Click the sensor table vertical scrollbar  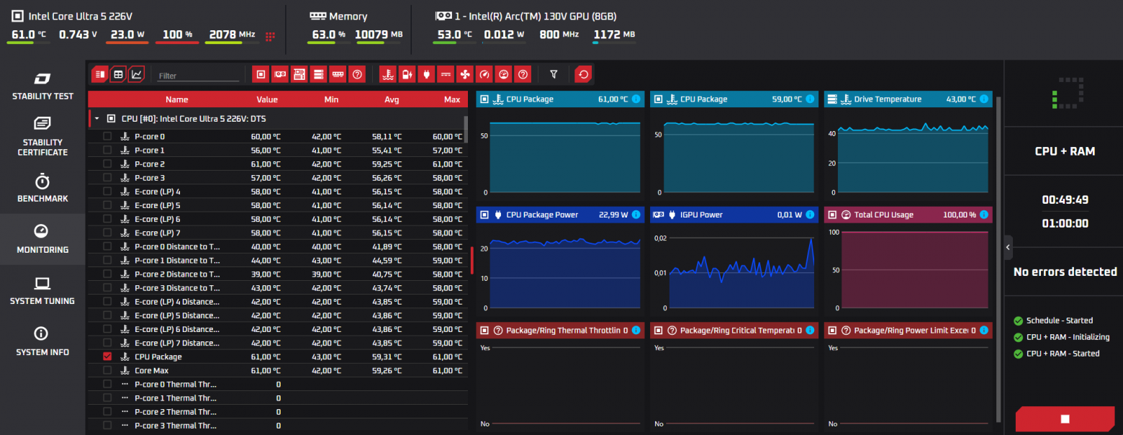466,130
